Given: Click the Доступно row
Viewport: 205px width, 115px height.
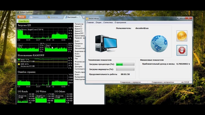Looking at the screenshot, I should pos(78,66).
